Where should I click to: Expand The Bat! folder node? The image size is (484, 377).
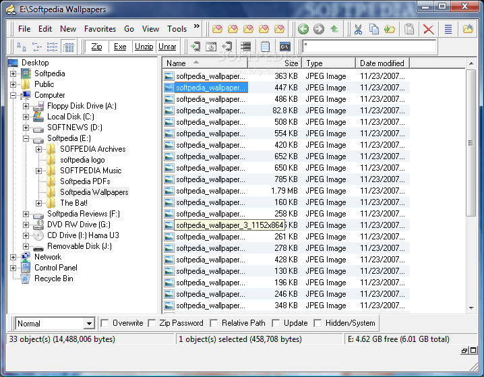point(38,203)
